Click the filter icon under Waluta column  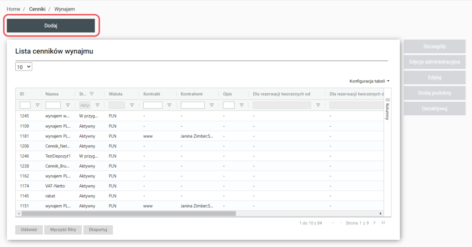[x=132, y=105]
